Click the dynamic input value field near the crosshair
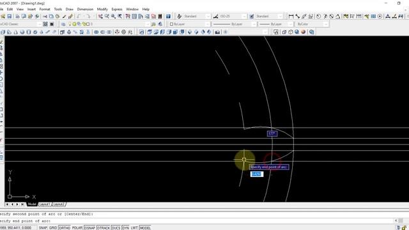Screen dimensions: 409x230 [257, 174]
